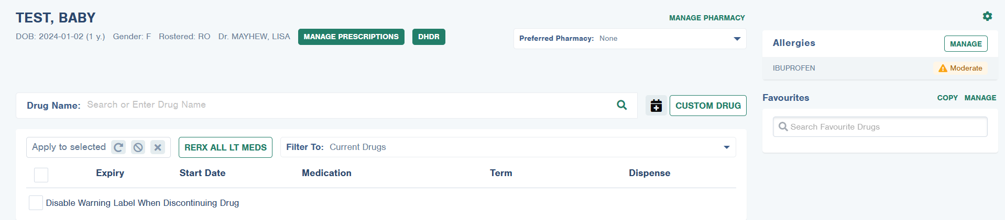Image resolution: width=1005 pixels, height=220 pixels.
Task: Open Manage Prescriptions
Action: point(351,37)
